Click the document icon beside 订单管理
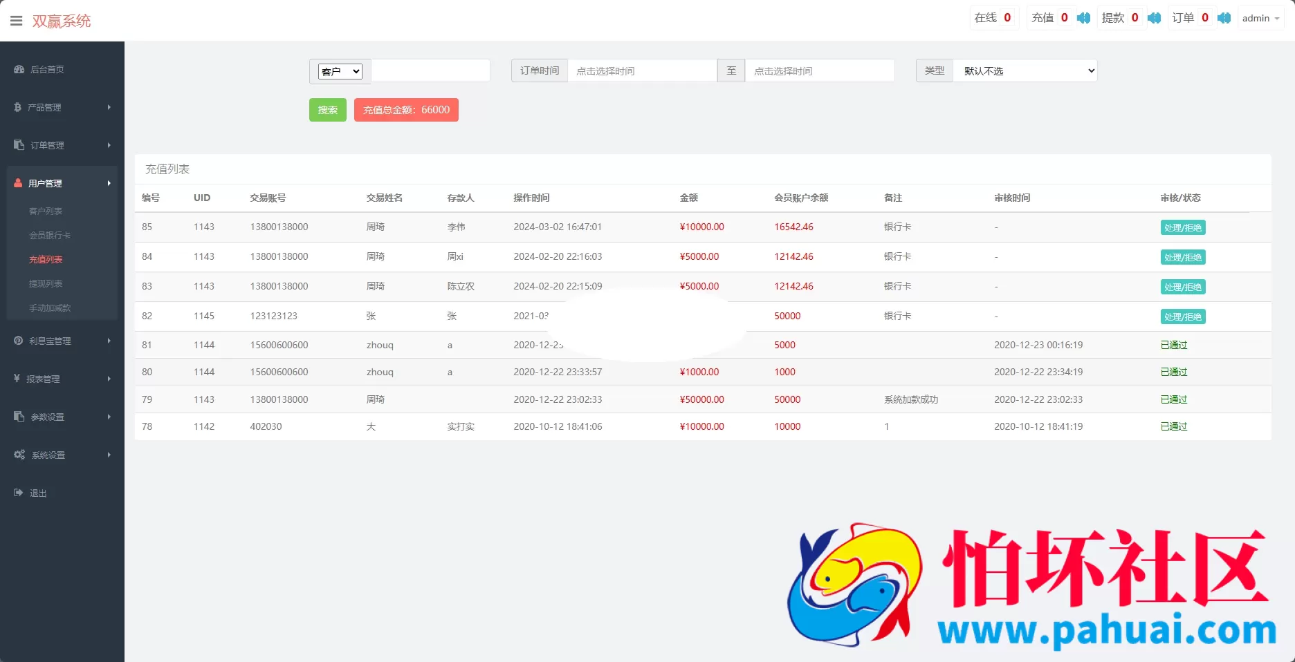The image size is (1295, 662). tap(17, 145)
